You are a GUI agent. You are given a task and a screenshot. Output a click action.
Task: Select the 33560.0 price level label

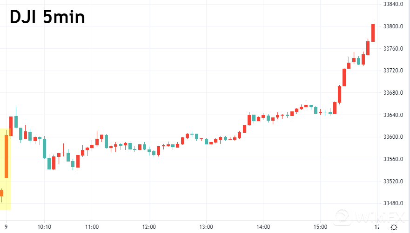[x=393, y=159]
